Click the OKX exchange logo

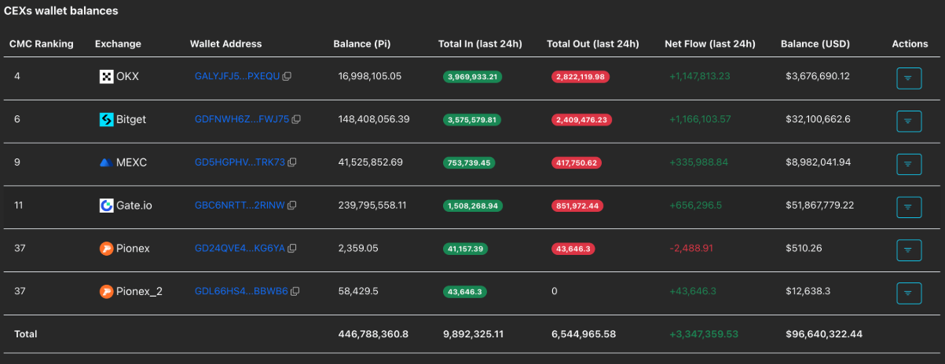[x=106, y=77]
